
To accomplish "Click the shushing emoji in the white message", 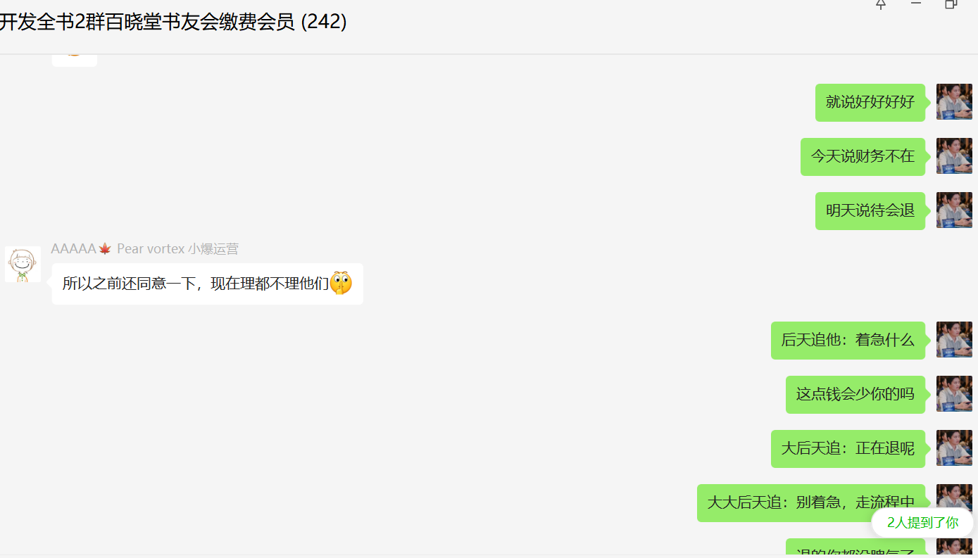I will (341, 284).
